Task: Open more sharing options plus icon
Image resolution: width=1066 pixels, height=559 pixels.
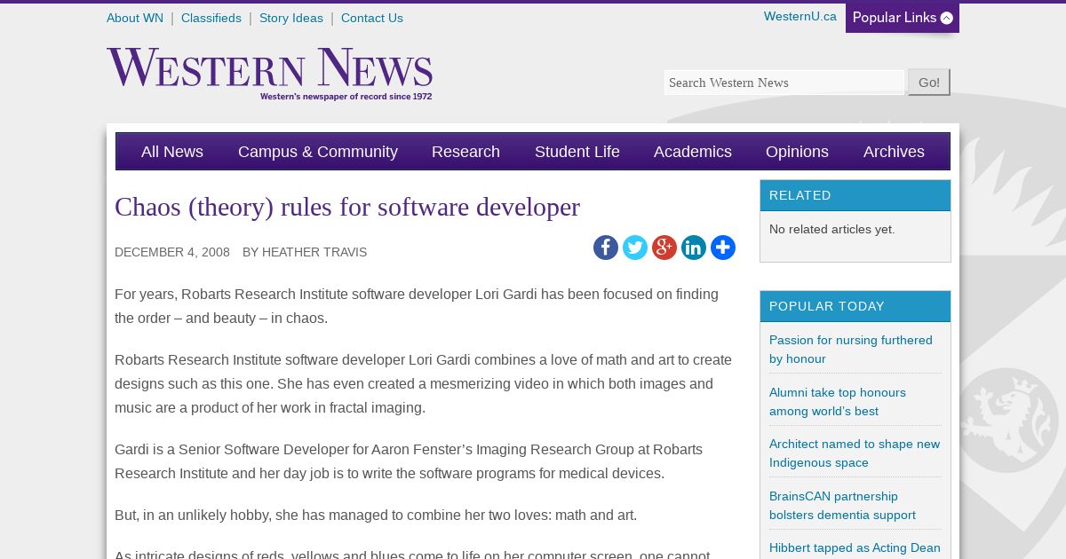Action: click(723, 248)
